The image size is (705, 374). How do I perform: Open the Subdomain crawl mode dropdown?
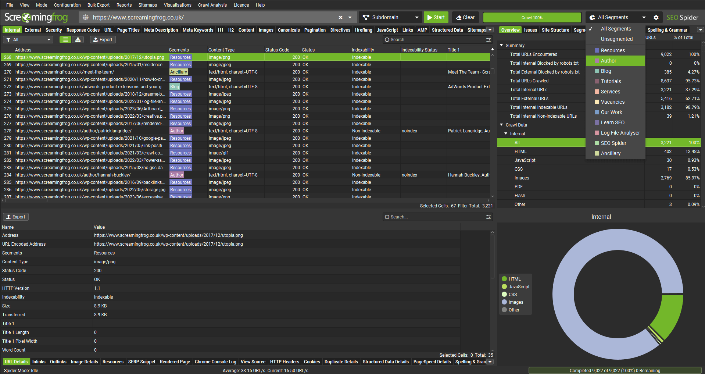coord(390,18)
